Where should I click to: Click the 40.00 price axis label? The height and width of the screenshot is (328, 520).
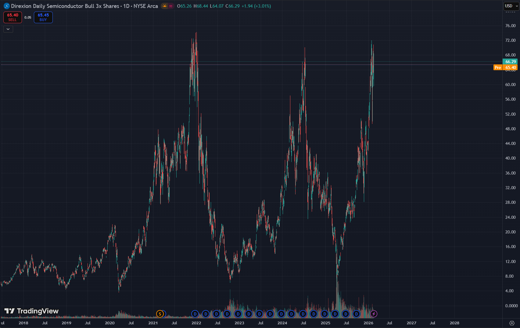[x=511, y=158]
